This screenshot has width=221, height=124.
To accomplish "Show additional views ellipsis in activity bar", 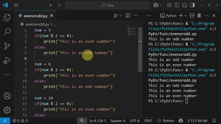I will click(7, 75).
